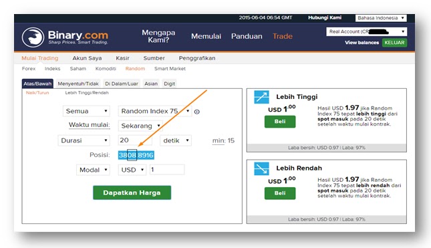Click the min: 15 text
The image size is (431, 248).
click(223, 140)
